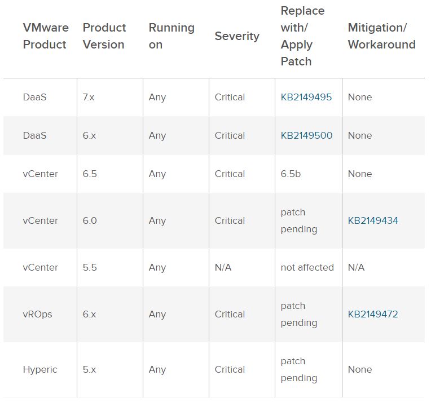Click the Mitigation/Workaround column header

pos(381,36)
